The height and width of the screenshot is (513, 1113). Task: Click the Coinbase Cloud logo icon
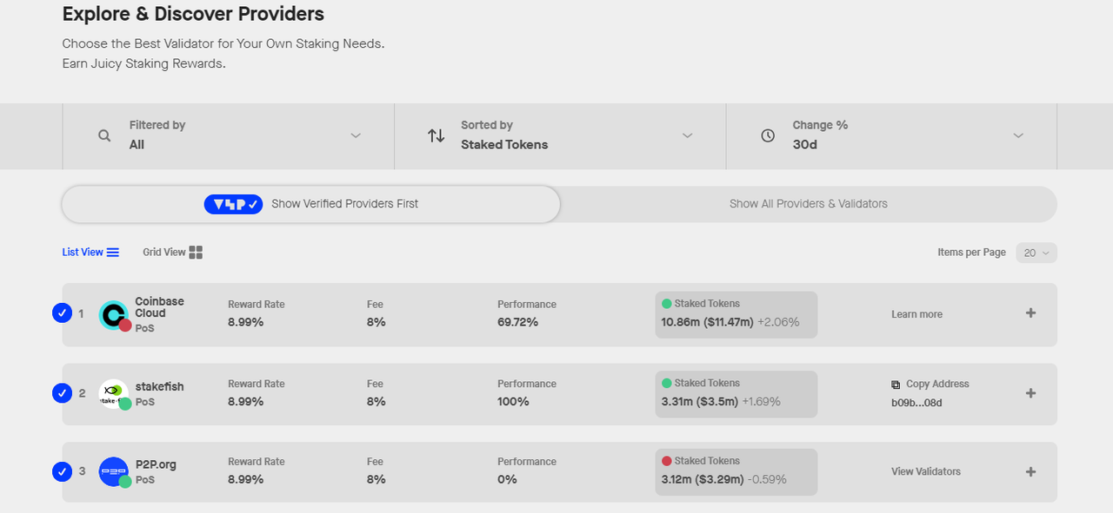click(x=114, y=315)
